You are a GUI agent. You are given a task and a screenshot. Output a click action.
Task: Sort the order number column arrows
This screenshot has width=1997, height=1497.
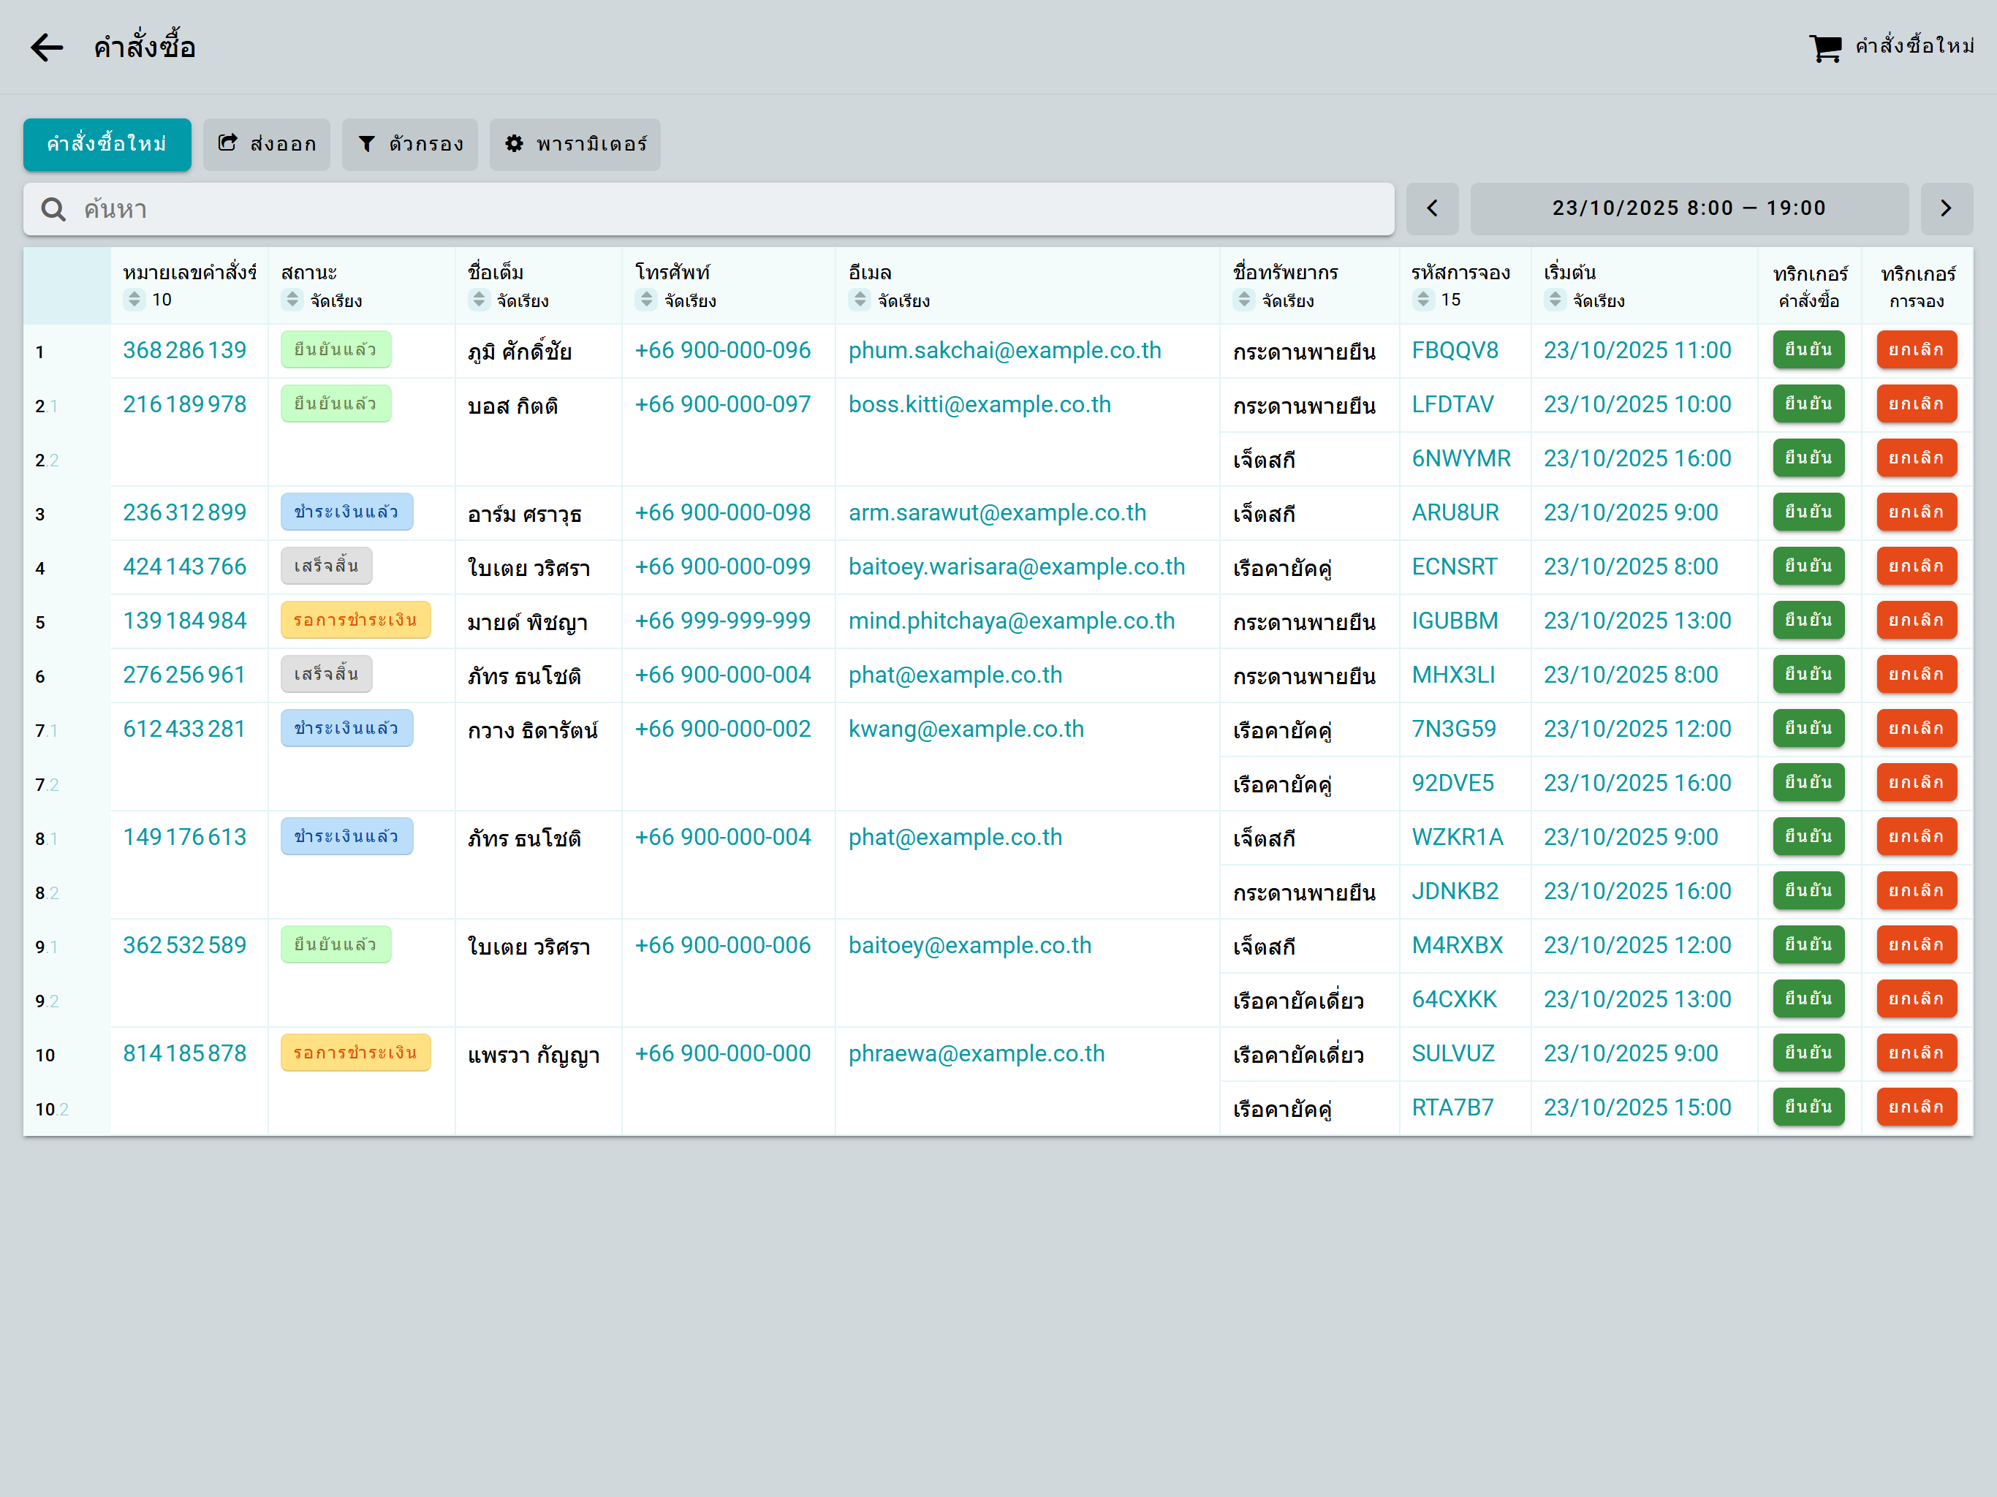click(134, 300)
